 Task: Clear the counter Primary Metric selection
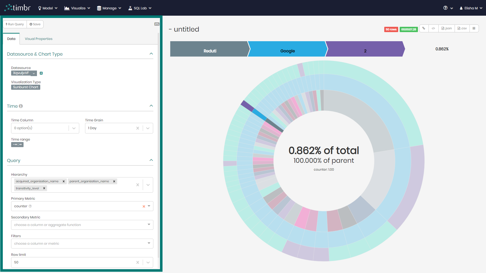point(144,206)
